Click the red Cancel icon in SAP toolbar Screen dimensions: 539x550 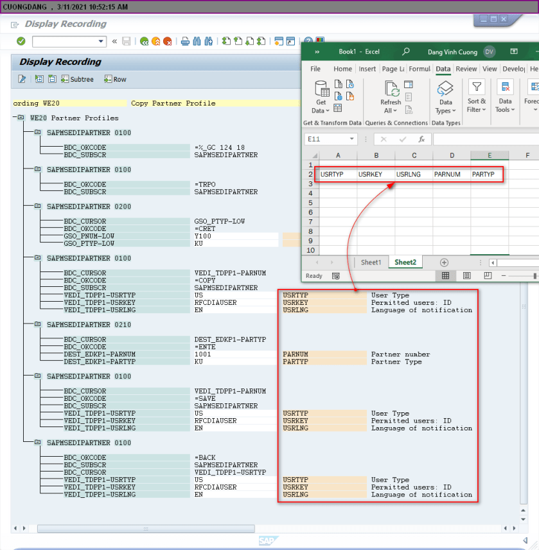click(x=168, y=41)
